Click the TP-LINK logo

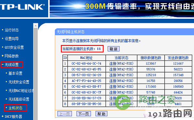point(22,7)
